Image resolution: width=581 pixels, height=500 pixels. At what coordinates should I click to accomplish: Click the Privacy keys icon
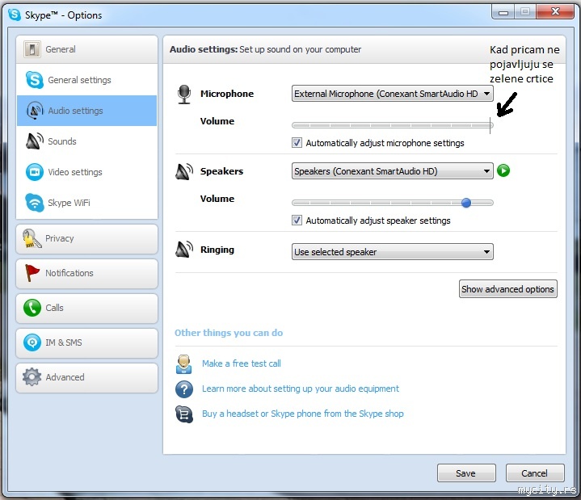(x=32, y=238)
